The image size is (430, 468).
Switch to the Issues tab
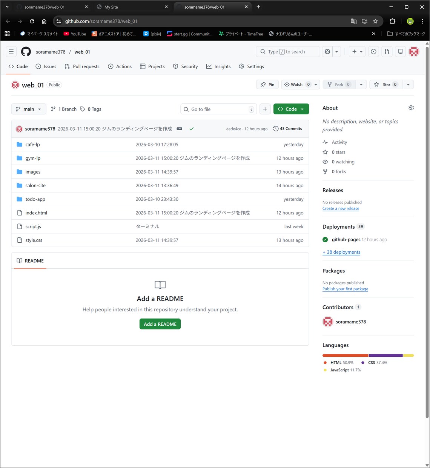(x=46, y=66)
